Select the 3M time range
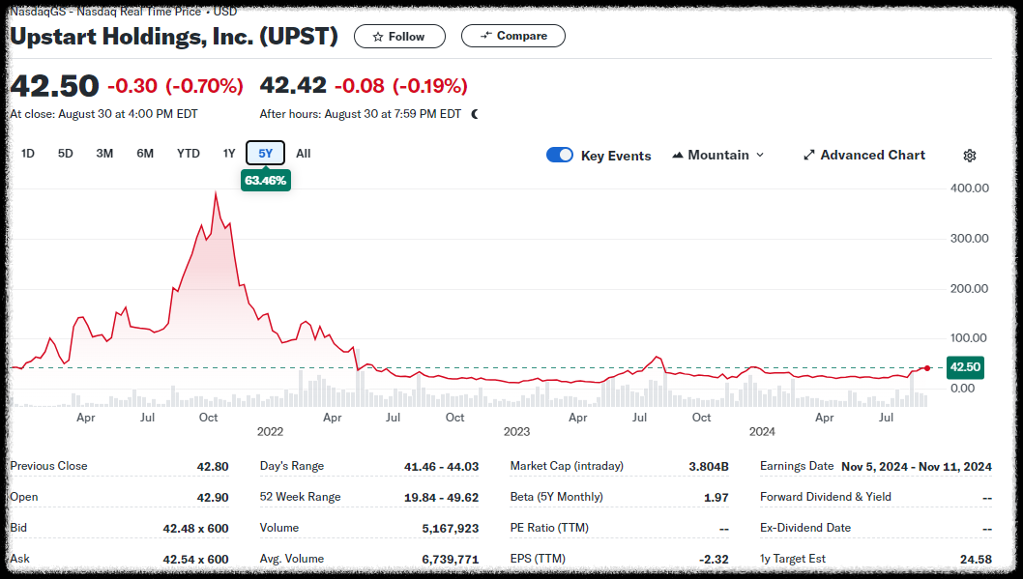Image resolution: width=1023 pixels, height=579 pixels. click(104, 154)
